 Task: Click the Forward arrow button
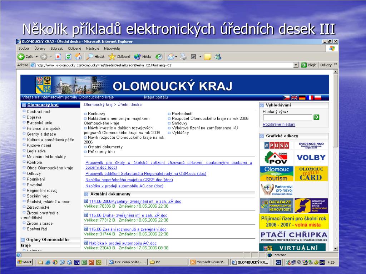[44, 57]
